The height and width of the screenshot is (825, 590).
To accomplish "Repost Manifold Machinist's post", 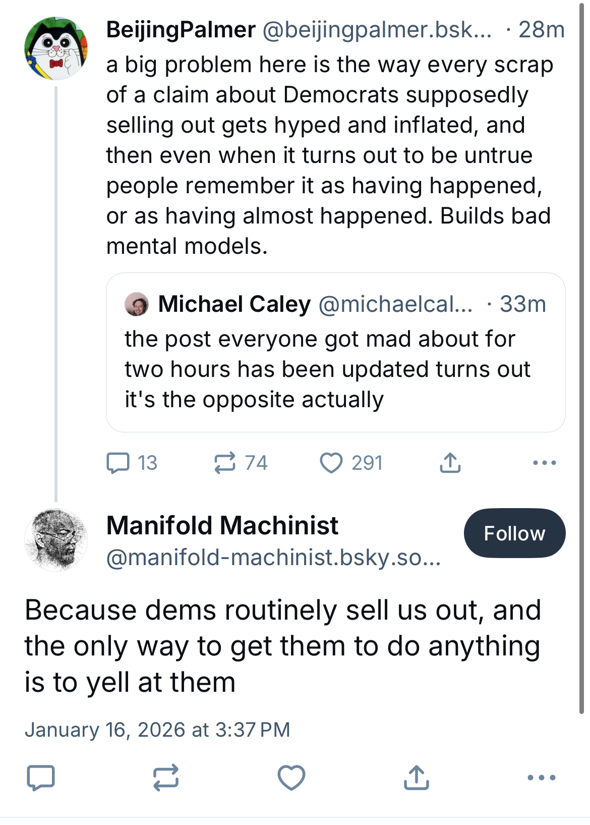I will coord(166,778).
